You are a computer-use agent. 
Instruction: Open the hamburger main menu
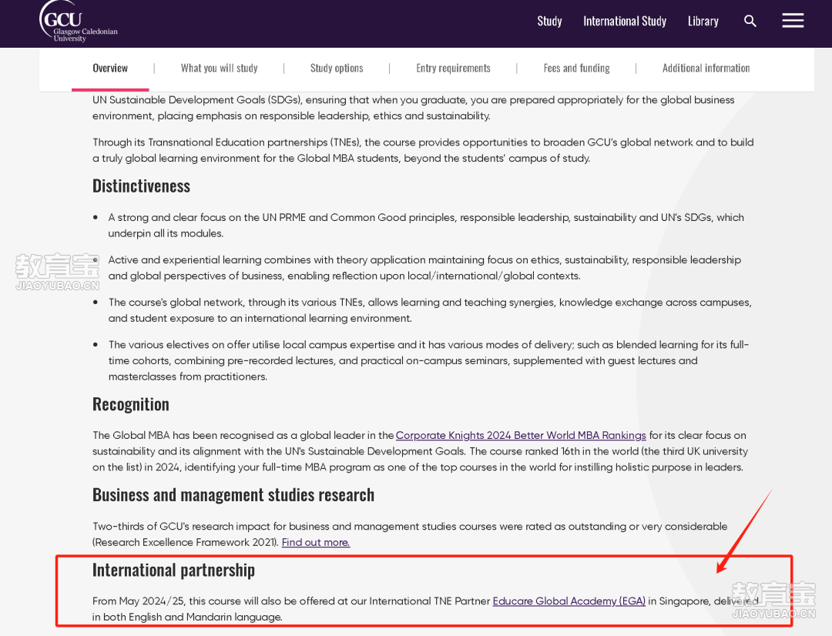[793, 21]
